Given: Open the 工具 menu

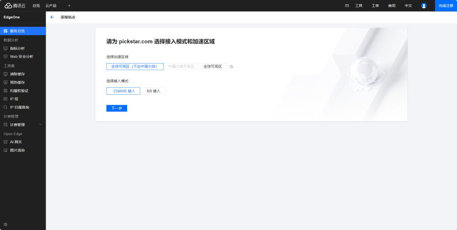Looking at the screenshot, I should [359, 5].
